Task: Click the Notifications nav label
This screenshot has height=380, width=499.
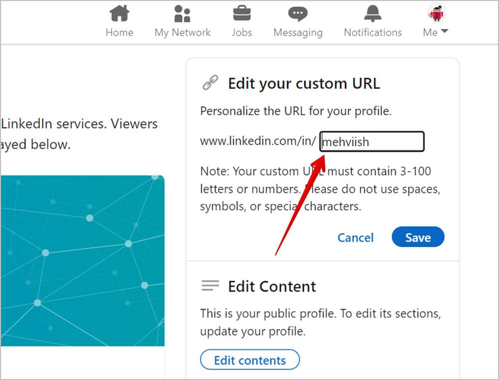Action: [373, 32]
